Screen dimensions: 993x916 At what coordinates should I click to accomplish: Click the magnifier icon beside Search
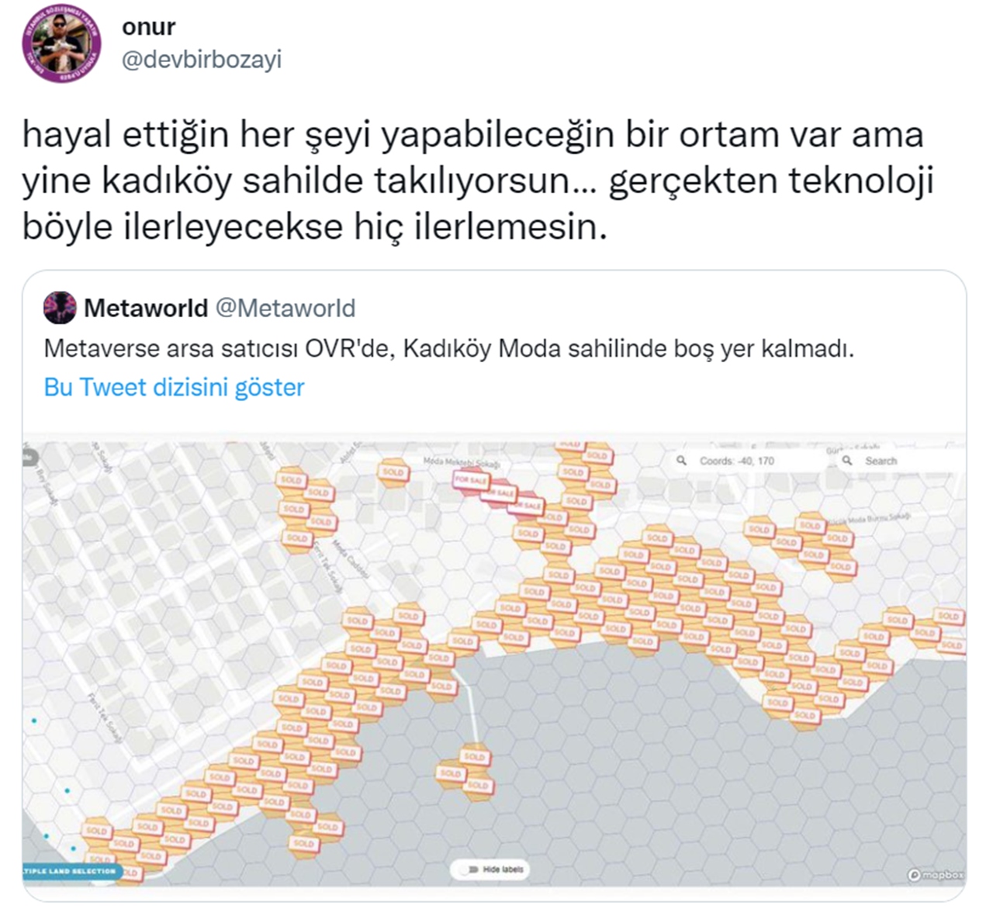(x=848, y=461)
